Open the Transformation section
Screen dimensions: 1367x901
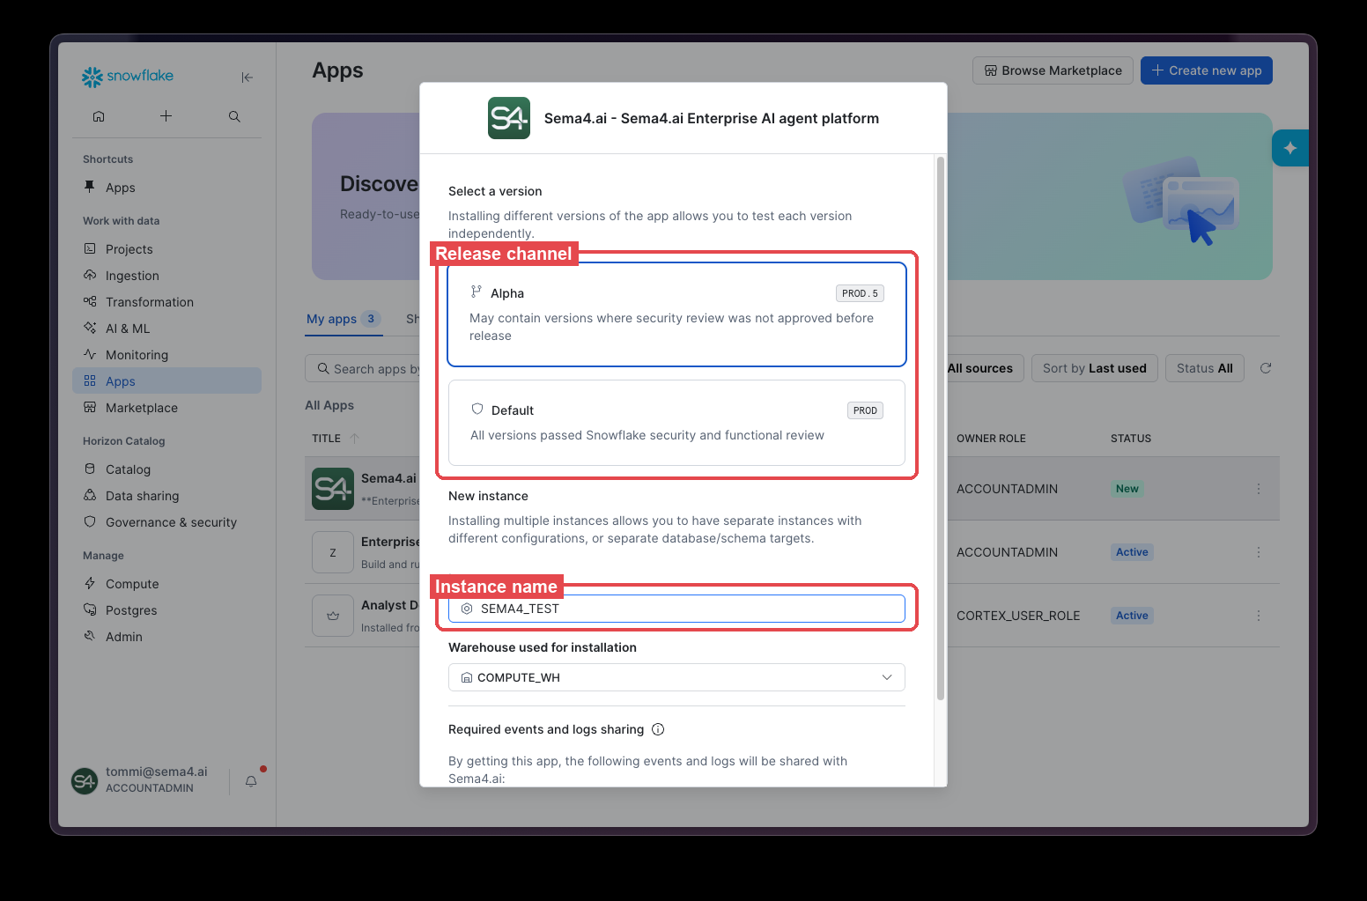point(166,302)
